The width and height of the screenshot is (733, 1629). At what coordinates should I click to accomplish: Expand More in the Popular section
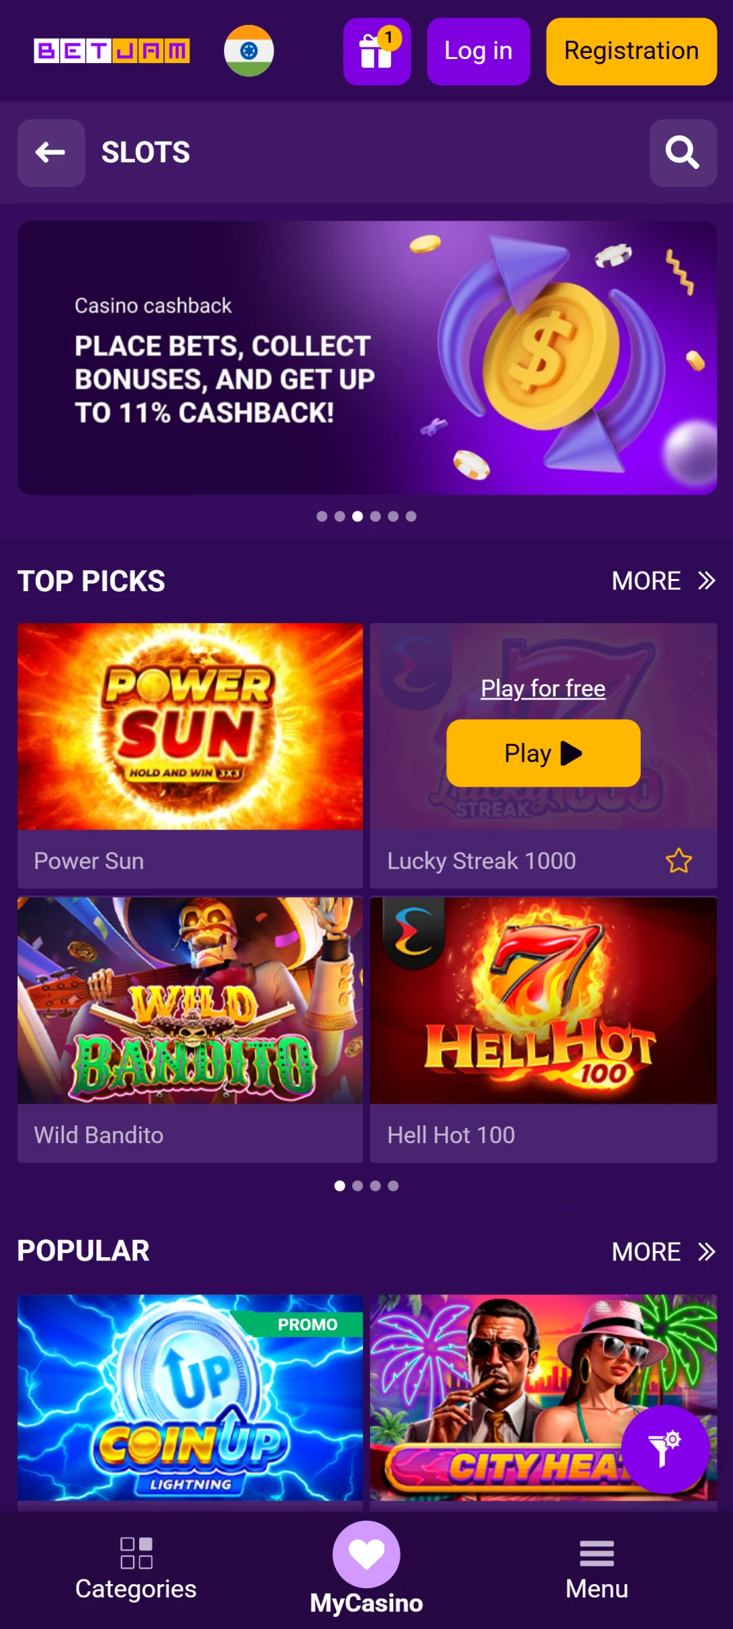coord(664,1252)
